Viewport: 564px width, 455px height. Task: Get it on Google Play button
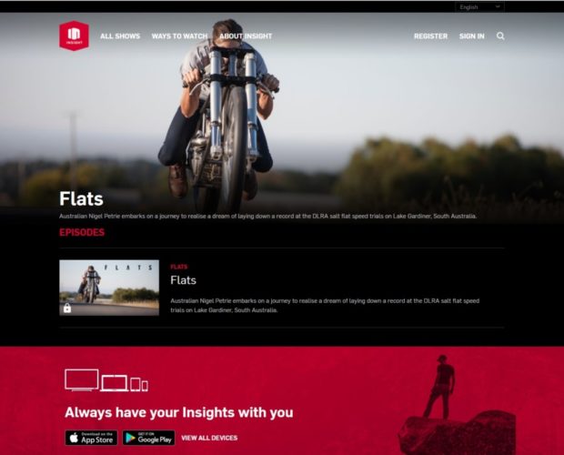click(148, 438)
